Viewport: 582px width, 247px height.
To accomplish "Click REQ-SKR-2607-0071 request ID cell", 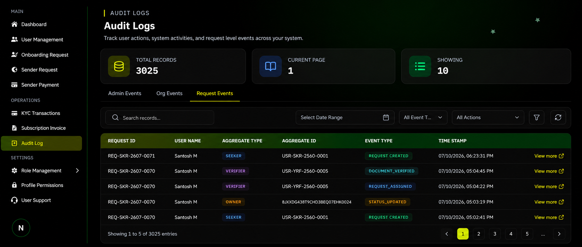I will 131,156.
